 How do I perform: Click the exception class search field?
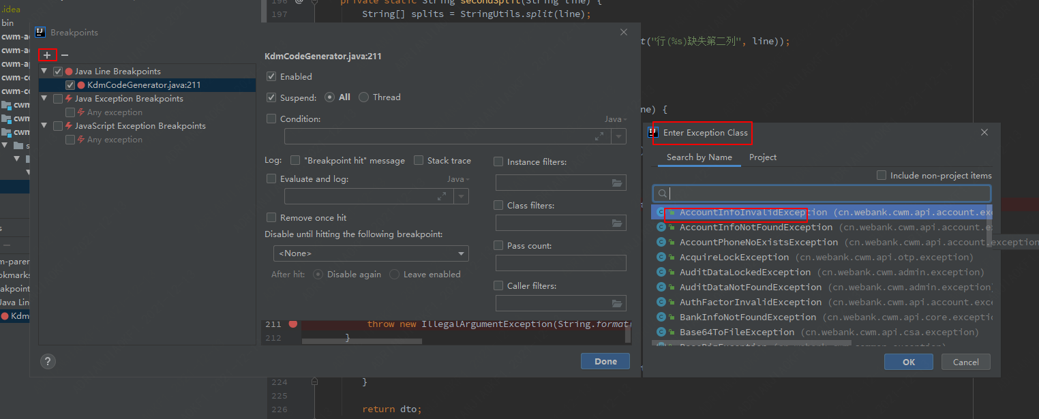pos(822,193)
